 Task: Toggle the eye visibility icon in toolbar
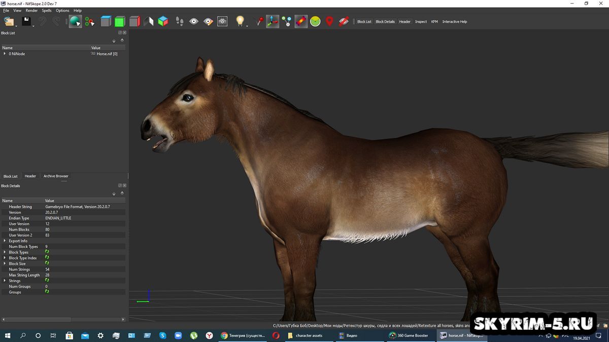click(x=194, y=21)
